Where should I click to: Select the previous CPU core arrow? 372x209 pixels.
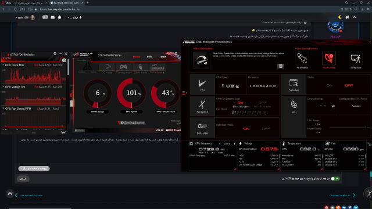point(220,143)
